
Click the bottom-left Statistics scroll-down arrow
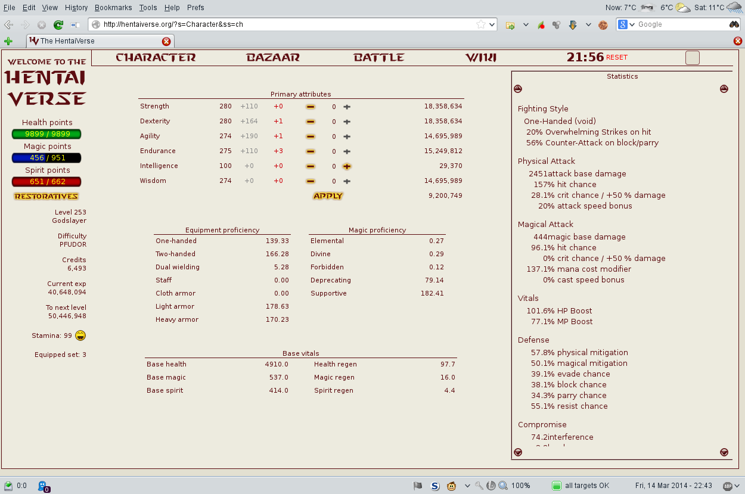tap(518, 452)
